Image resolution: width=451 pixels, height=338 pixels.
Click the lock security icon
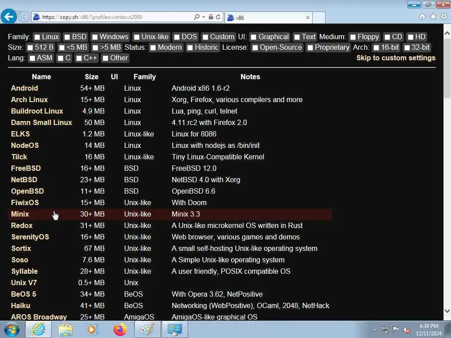coord(211,17)
